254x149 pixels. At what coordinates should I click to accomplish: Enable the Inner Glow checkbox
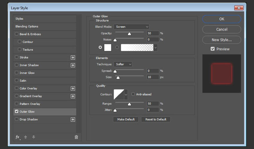click(x=17, y=73)
